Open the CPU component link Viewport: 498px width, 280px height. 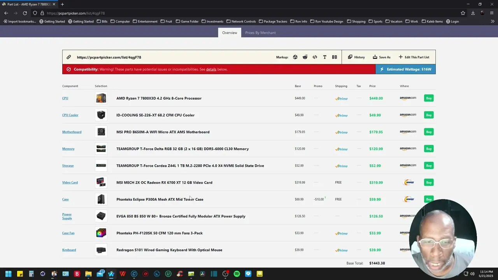pos(65,98)
